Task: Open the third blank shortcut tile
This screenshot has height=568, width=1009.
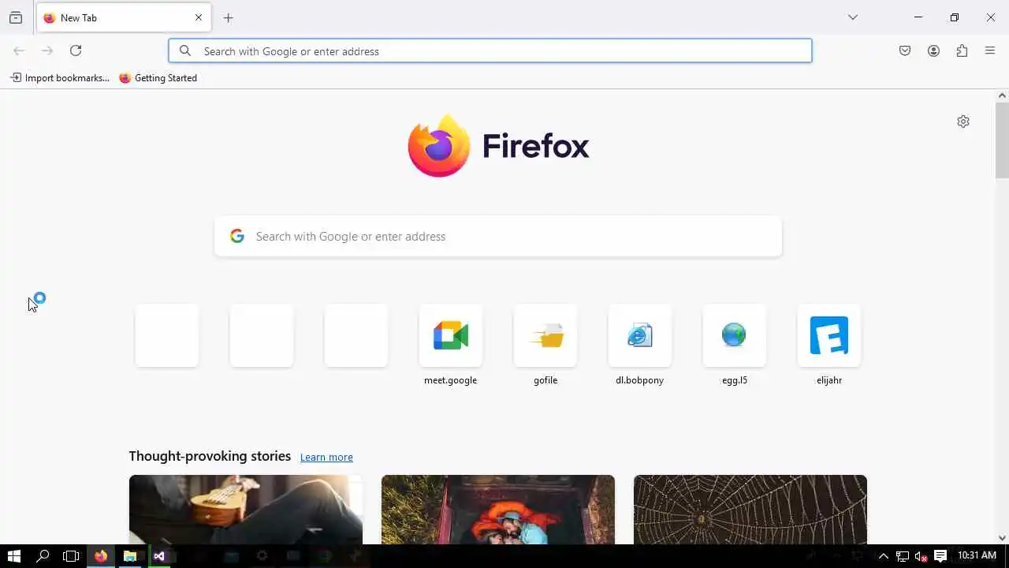Action: (x=356, y=335)
